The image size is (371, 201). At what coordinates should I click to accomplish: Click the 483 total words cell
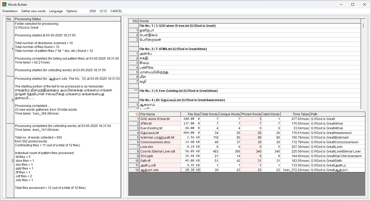tap(209, 151)
